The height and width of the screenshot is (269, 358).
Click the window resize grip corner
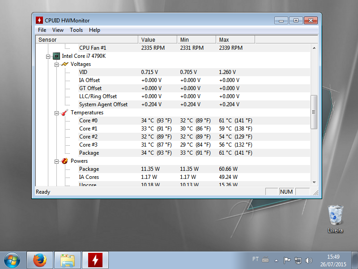316,193
